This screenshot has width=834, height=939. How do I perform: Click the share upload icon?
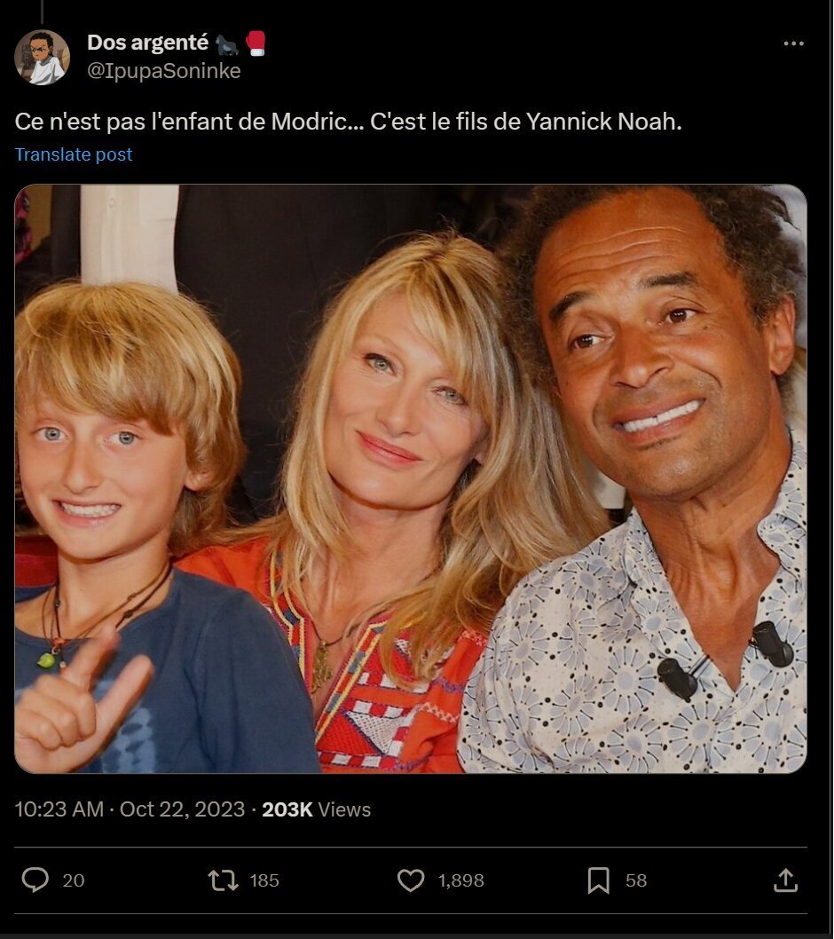[x=785, y=880]
